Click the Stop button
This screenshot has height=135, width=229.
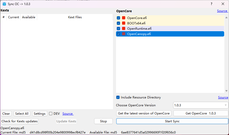[103, 121]
